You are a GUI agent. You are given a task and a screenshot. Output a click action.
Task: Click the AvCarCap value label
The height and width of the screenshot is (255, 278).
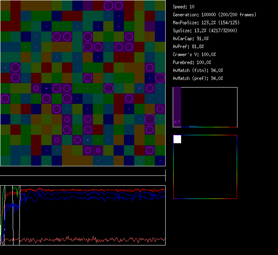click(191, 39)
